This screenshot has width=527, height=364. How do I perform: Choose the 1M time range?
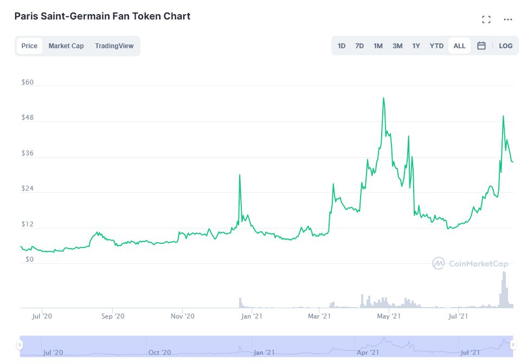coord(378,46)
